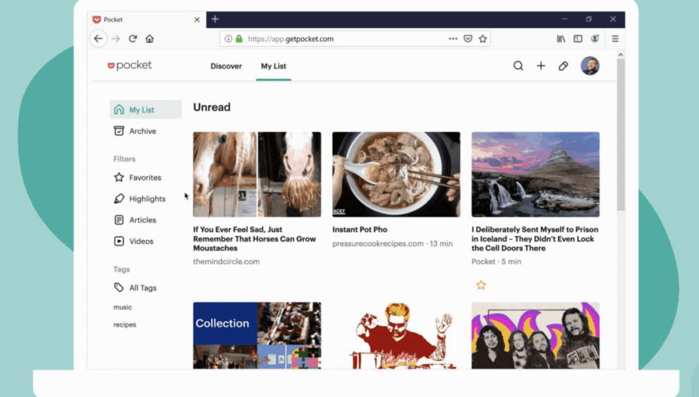Click the pencil bulk edit icon
Viewport: 699px width, 397px height.
point(564,66)
